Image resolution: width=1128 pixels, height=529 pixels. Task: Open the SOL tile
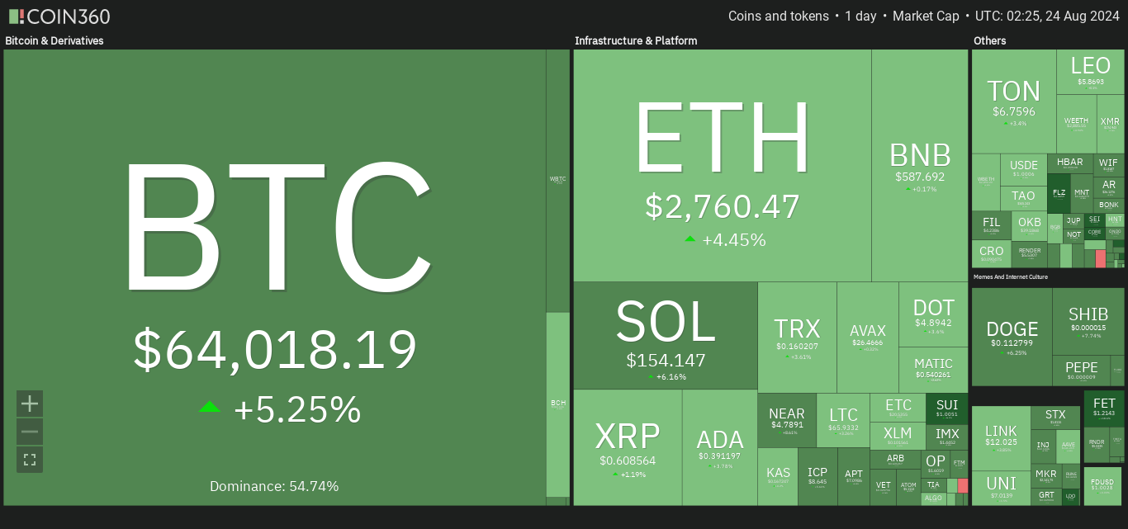tap(666, 336)
